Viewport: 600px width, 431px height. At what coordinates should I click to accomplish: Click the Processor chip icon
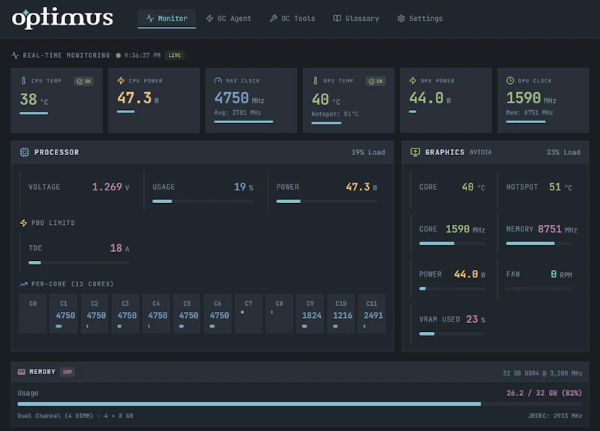pyautogui.click(x=25, y=152)
